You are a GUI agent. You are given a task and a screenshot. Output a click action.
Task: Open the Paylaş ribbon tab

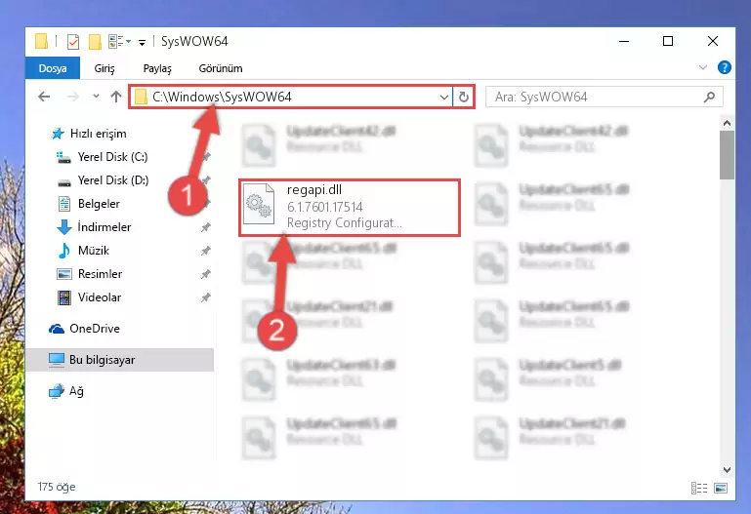pos(157,68)
